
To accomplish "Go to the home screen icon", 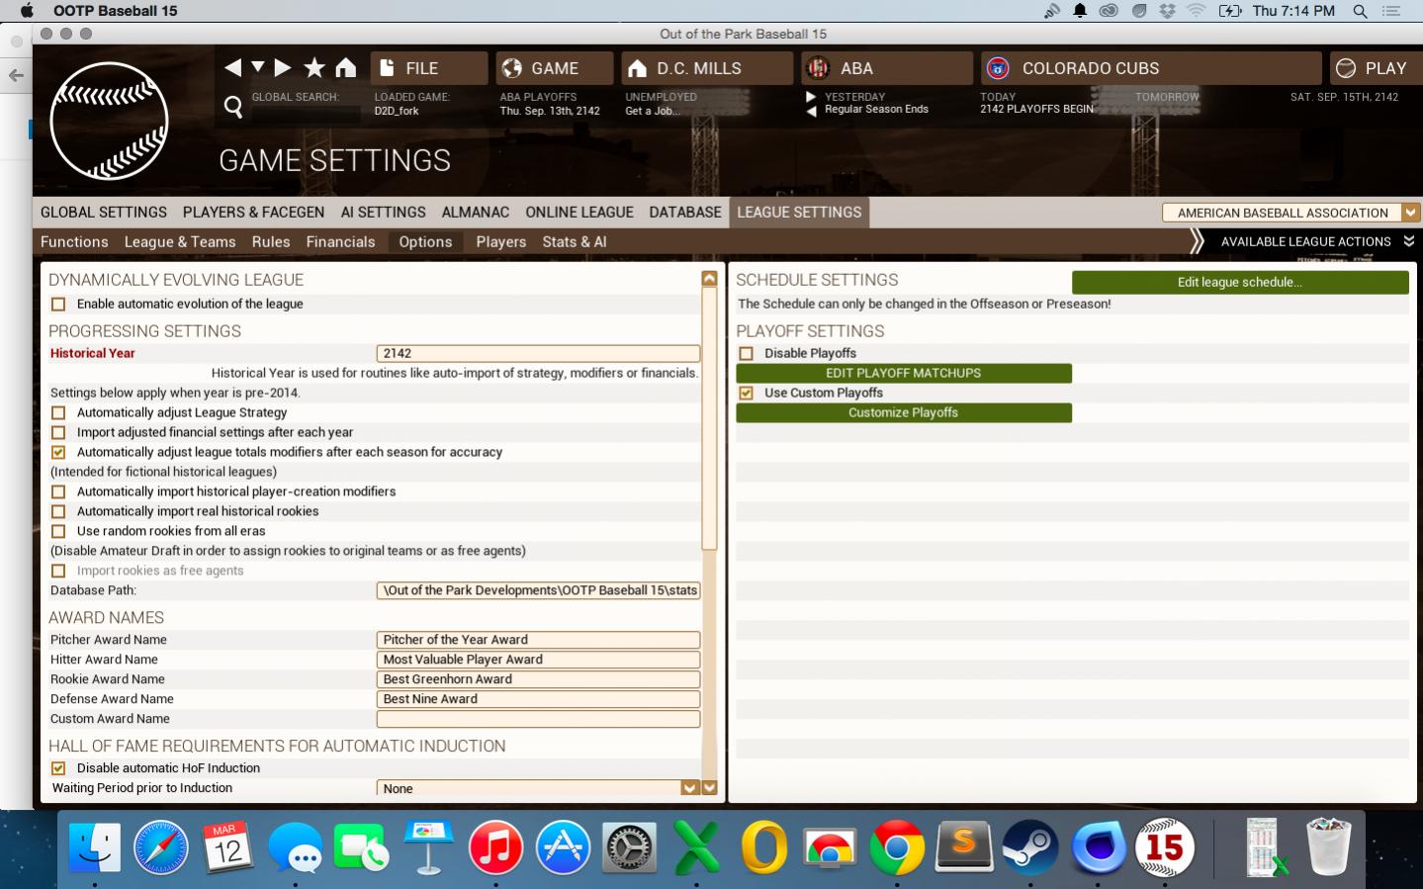I will pyautogui.click(x=345, y=67).
